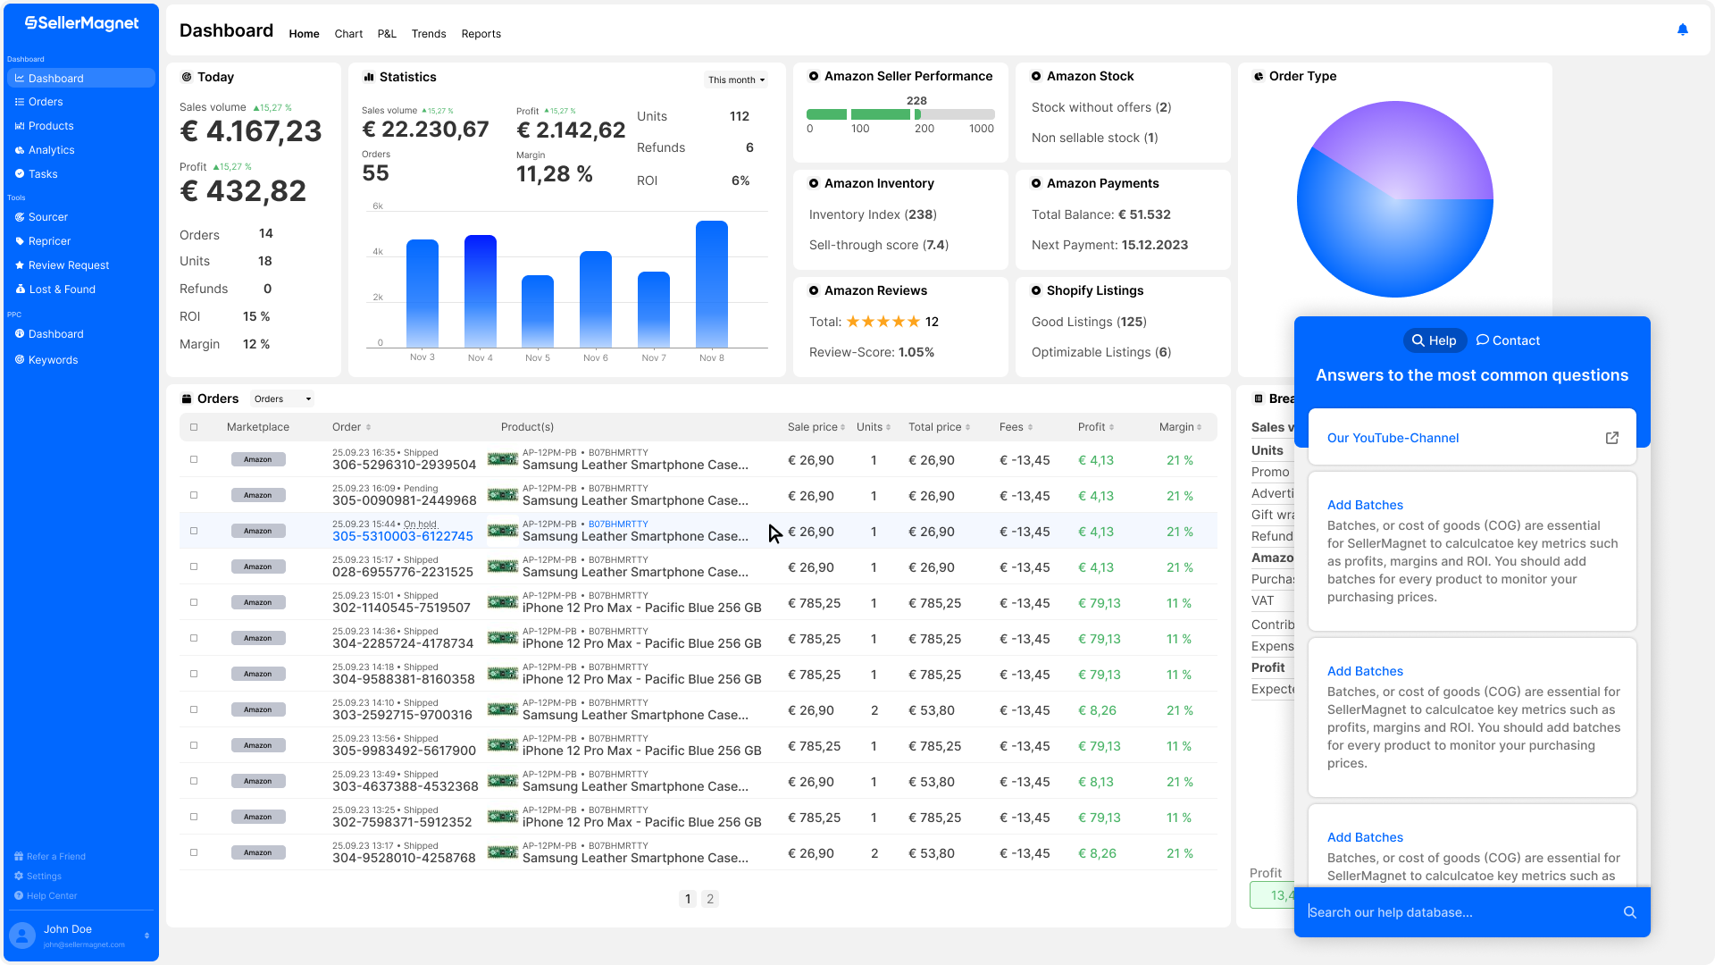Viewport: 1715px width, 965px height.
Task: Click the notification bell icon
Action: pos(1682,29)
